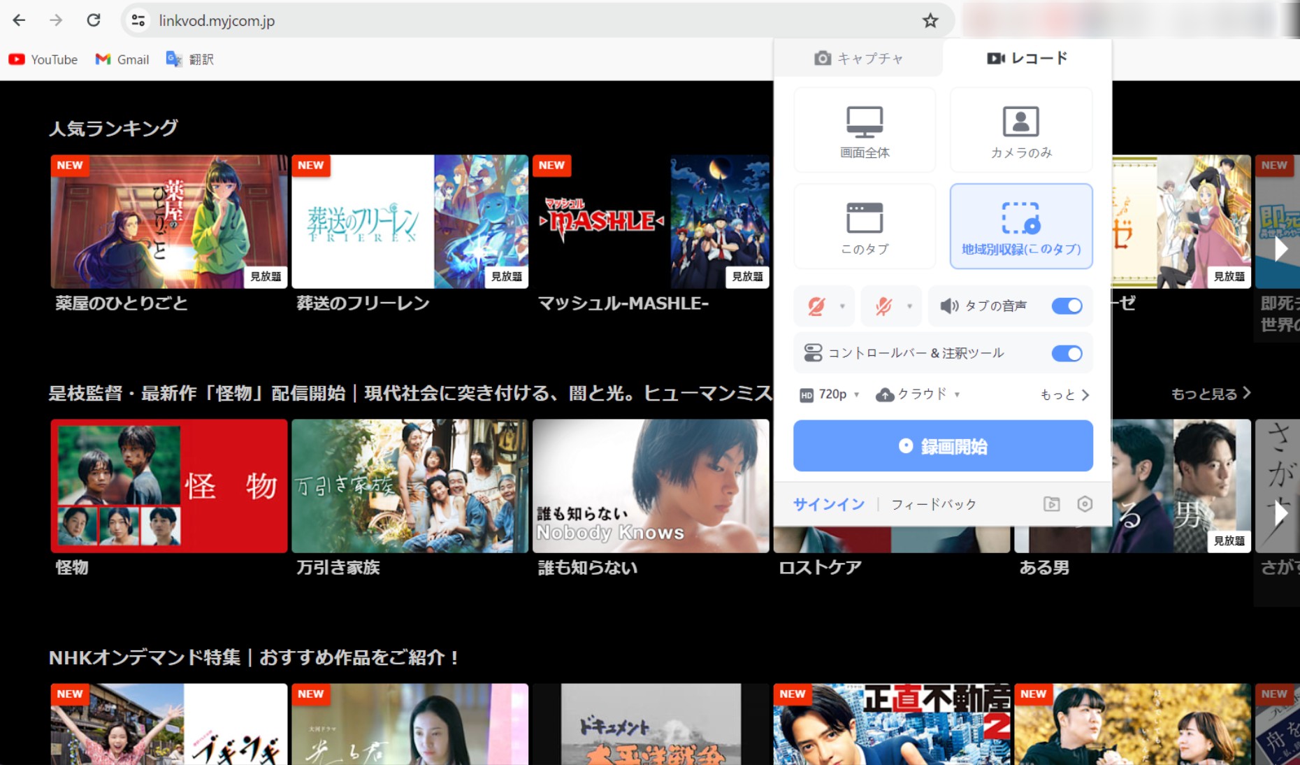
Task: Open the マッシュル-MASHLE- thumbnail
Action: 651,222
